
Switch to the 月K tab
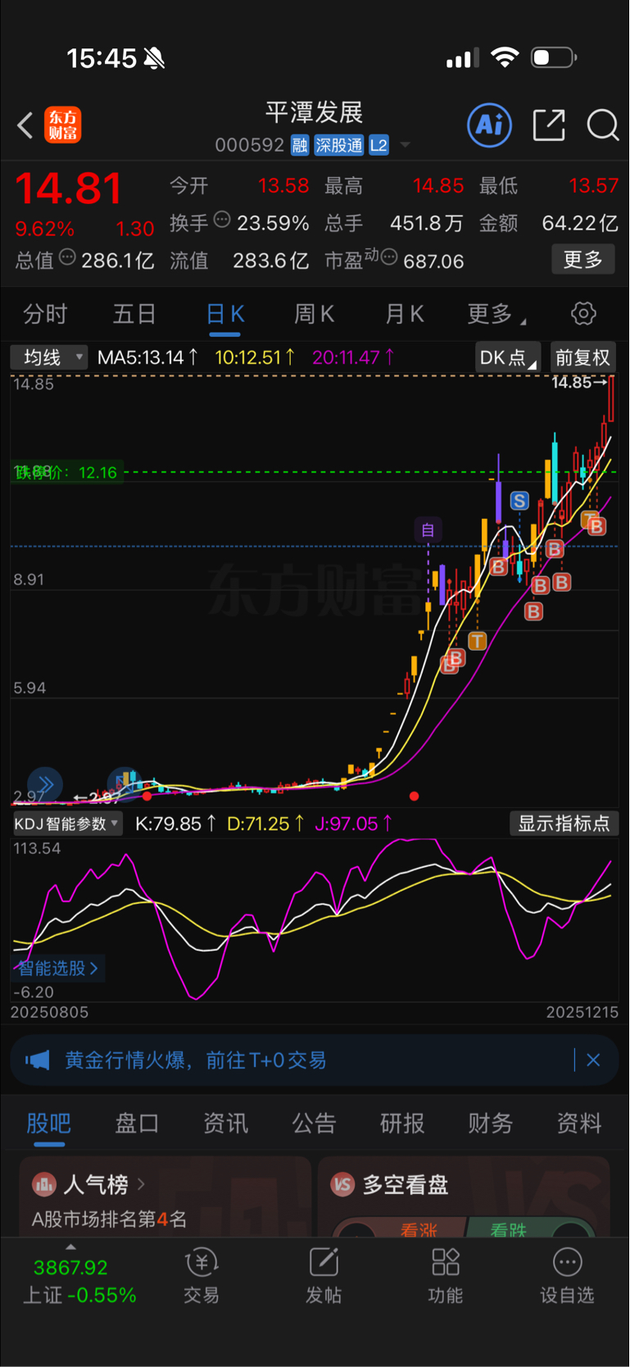[x=404, y=314]
